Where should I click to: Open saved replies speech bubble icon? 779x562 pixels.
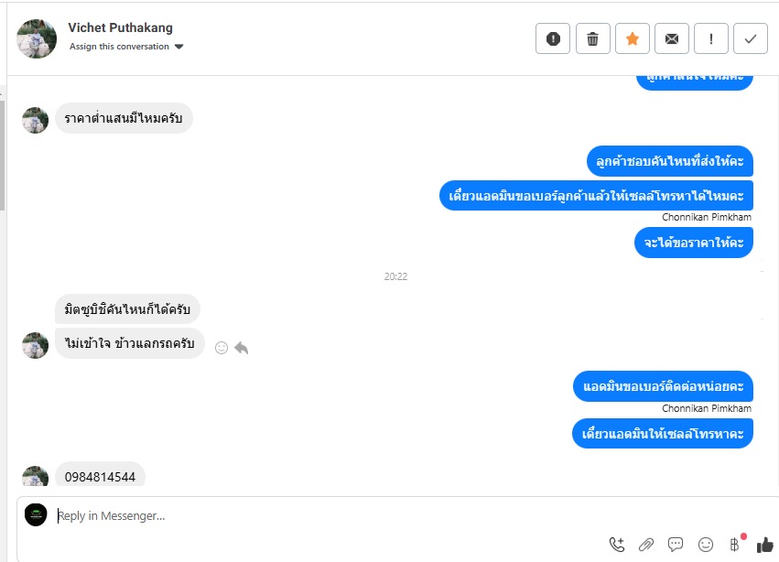[x=676, y=545]
